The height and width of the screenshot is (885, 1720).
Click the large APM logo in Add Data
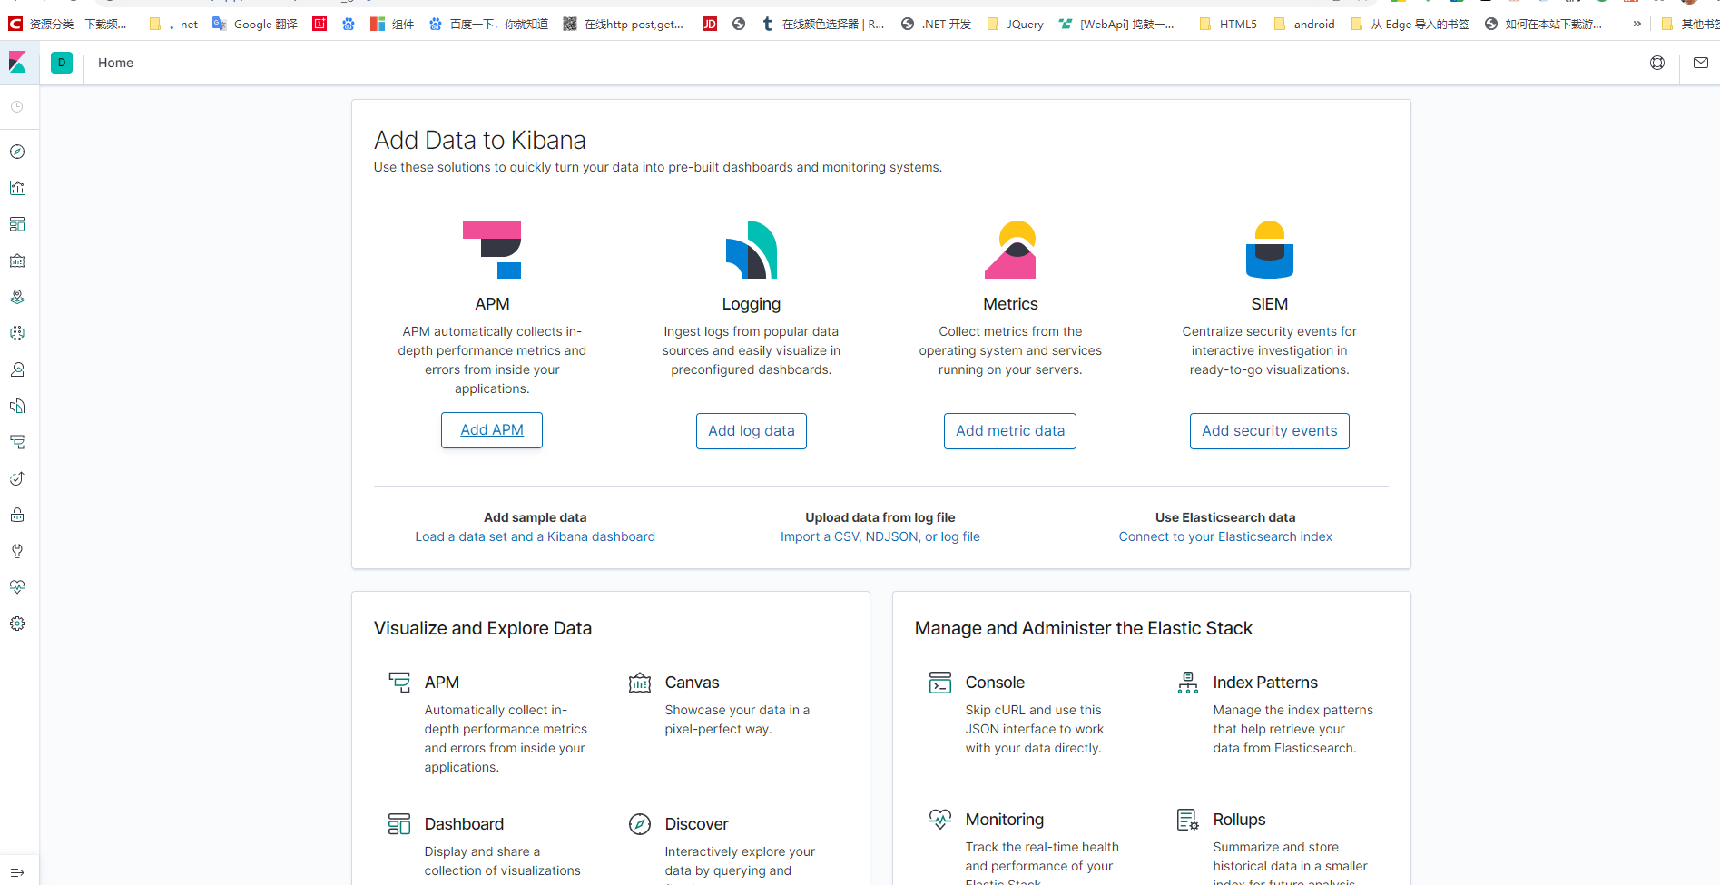[x=492, y=250]
